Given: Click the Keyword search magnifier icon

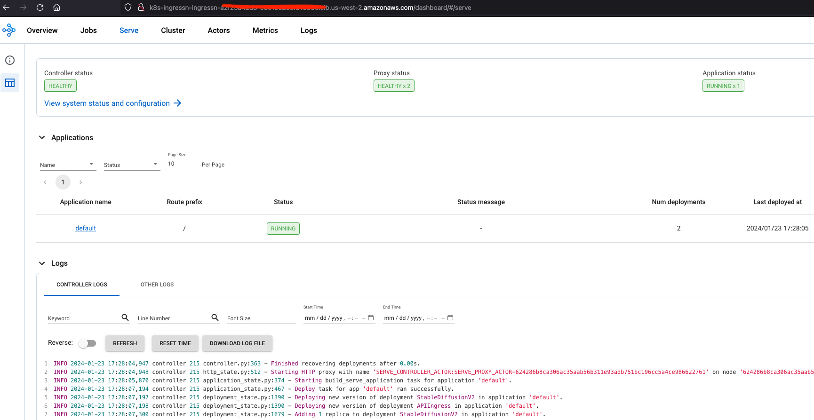Looking at the screenshot, I should [x=125, y=317].
